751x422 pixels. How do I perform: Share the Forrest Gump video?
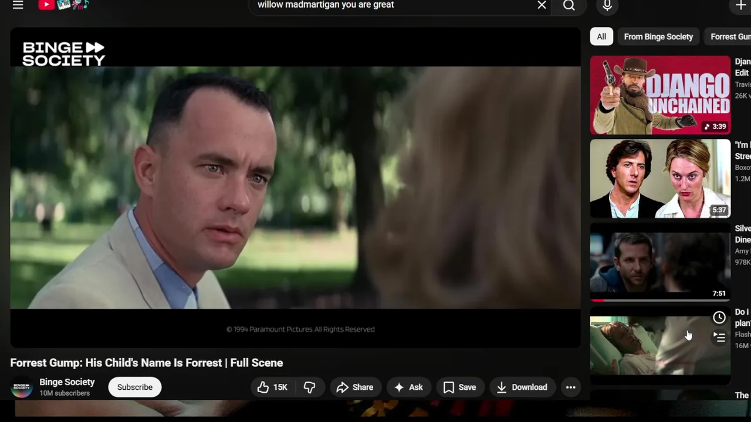pyautogui.click(x=355, y=387)
